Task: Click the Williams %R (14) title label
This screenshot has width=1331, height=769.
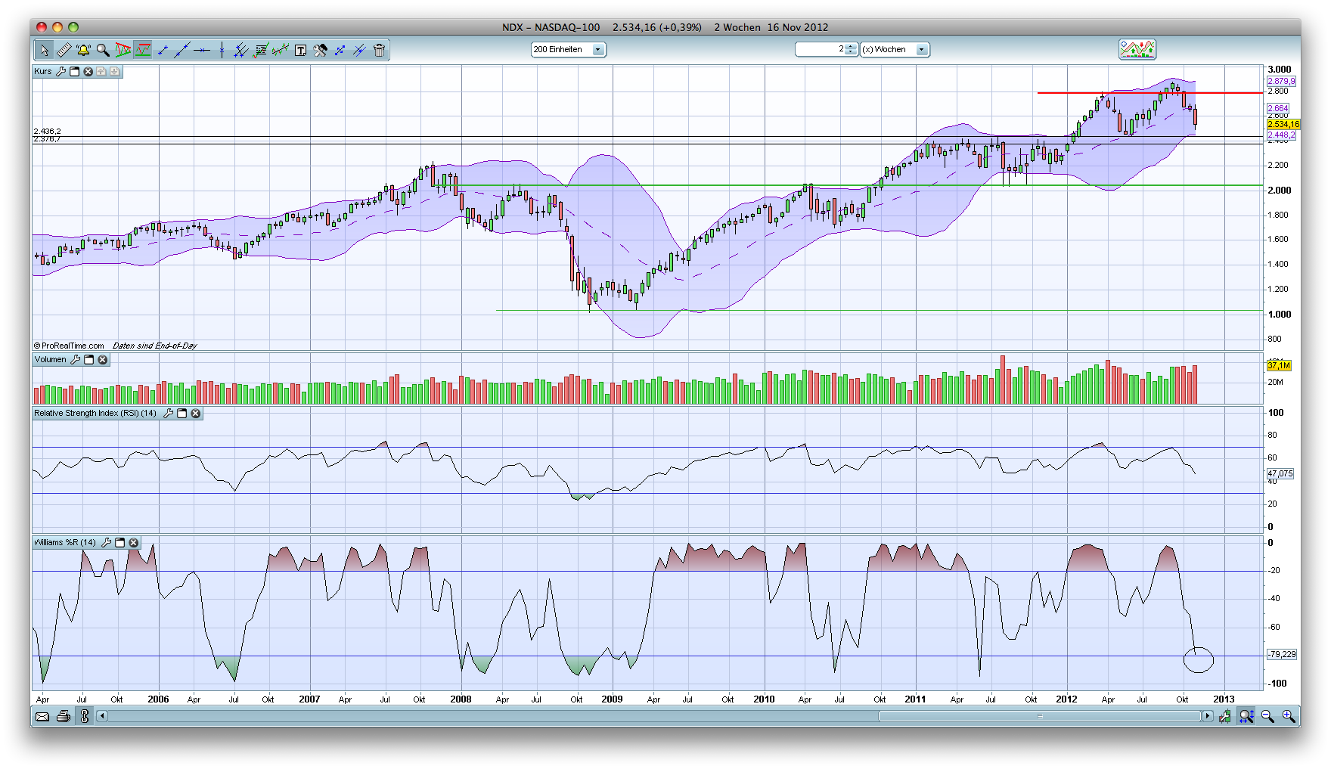Action: coord(65,543)
